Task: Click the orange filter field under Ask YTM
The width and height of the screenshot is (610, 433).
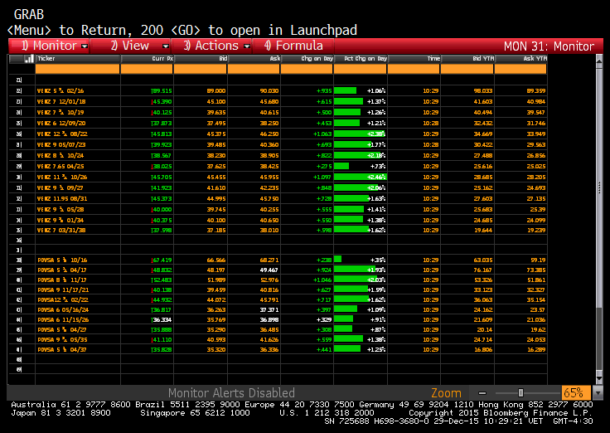Action: 520,69
